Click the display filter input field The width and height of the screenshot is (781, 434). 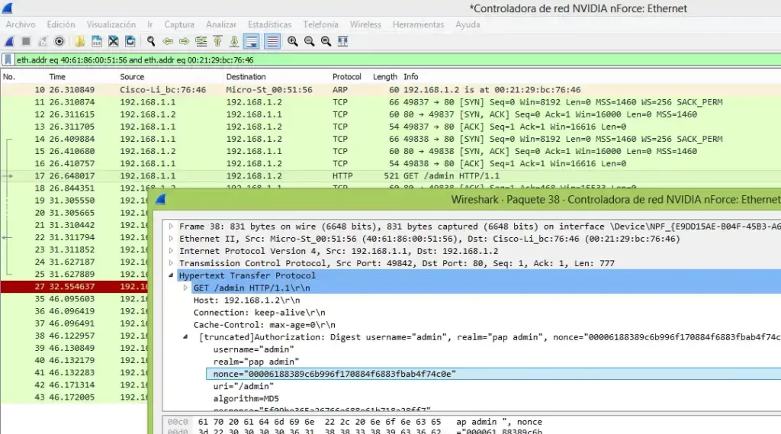(x=397, y=59)
